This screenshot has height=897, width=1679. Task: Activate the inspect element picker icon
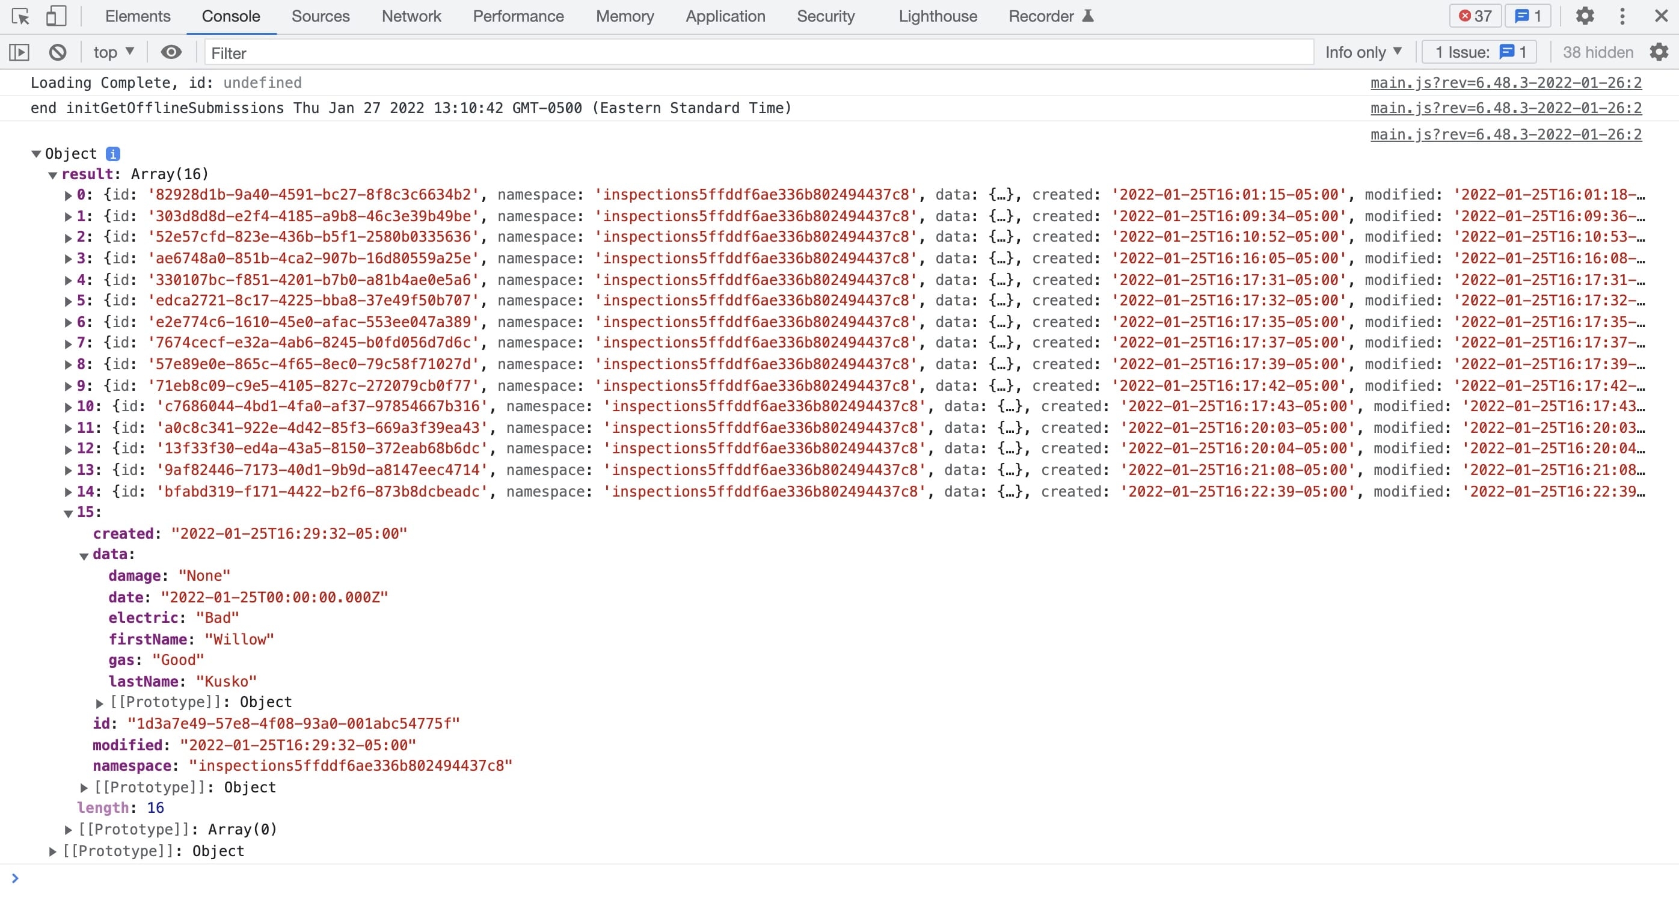coord(21,16)
